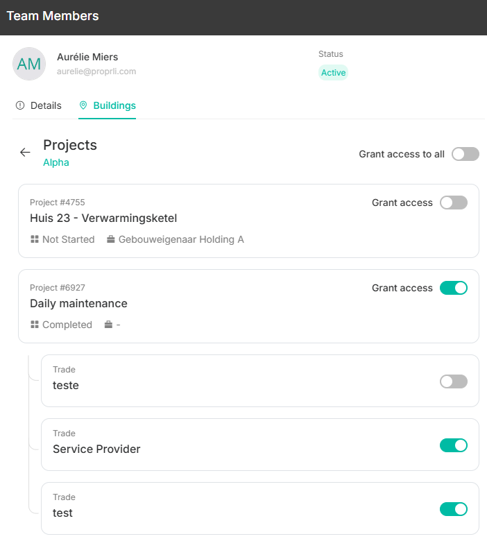Switch off the test trade toggle

(454, 509)
